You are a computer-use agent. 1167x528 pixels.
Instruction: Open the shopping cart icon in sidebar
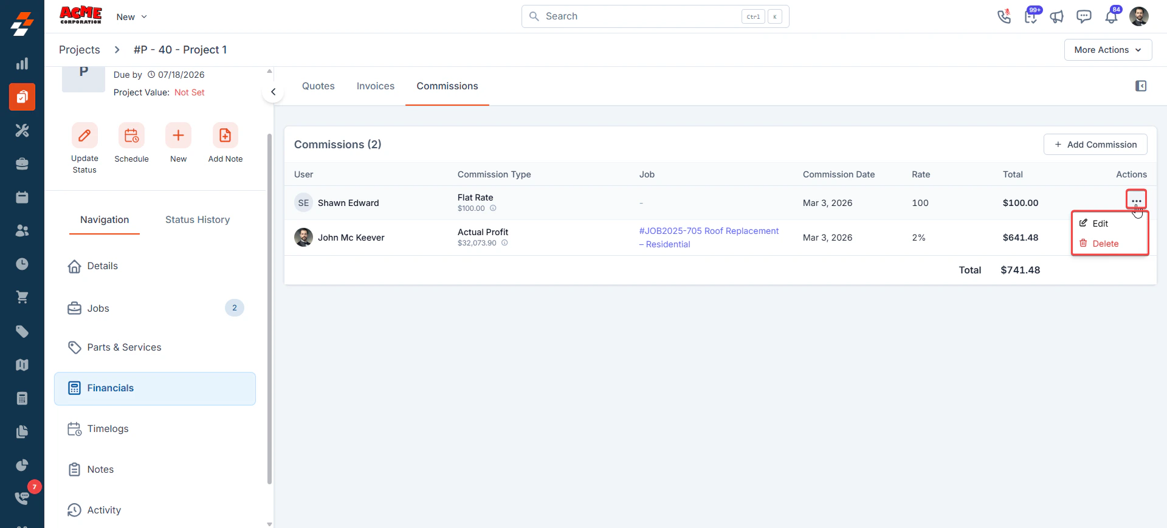coord(22,298)
